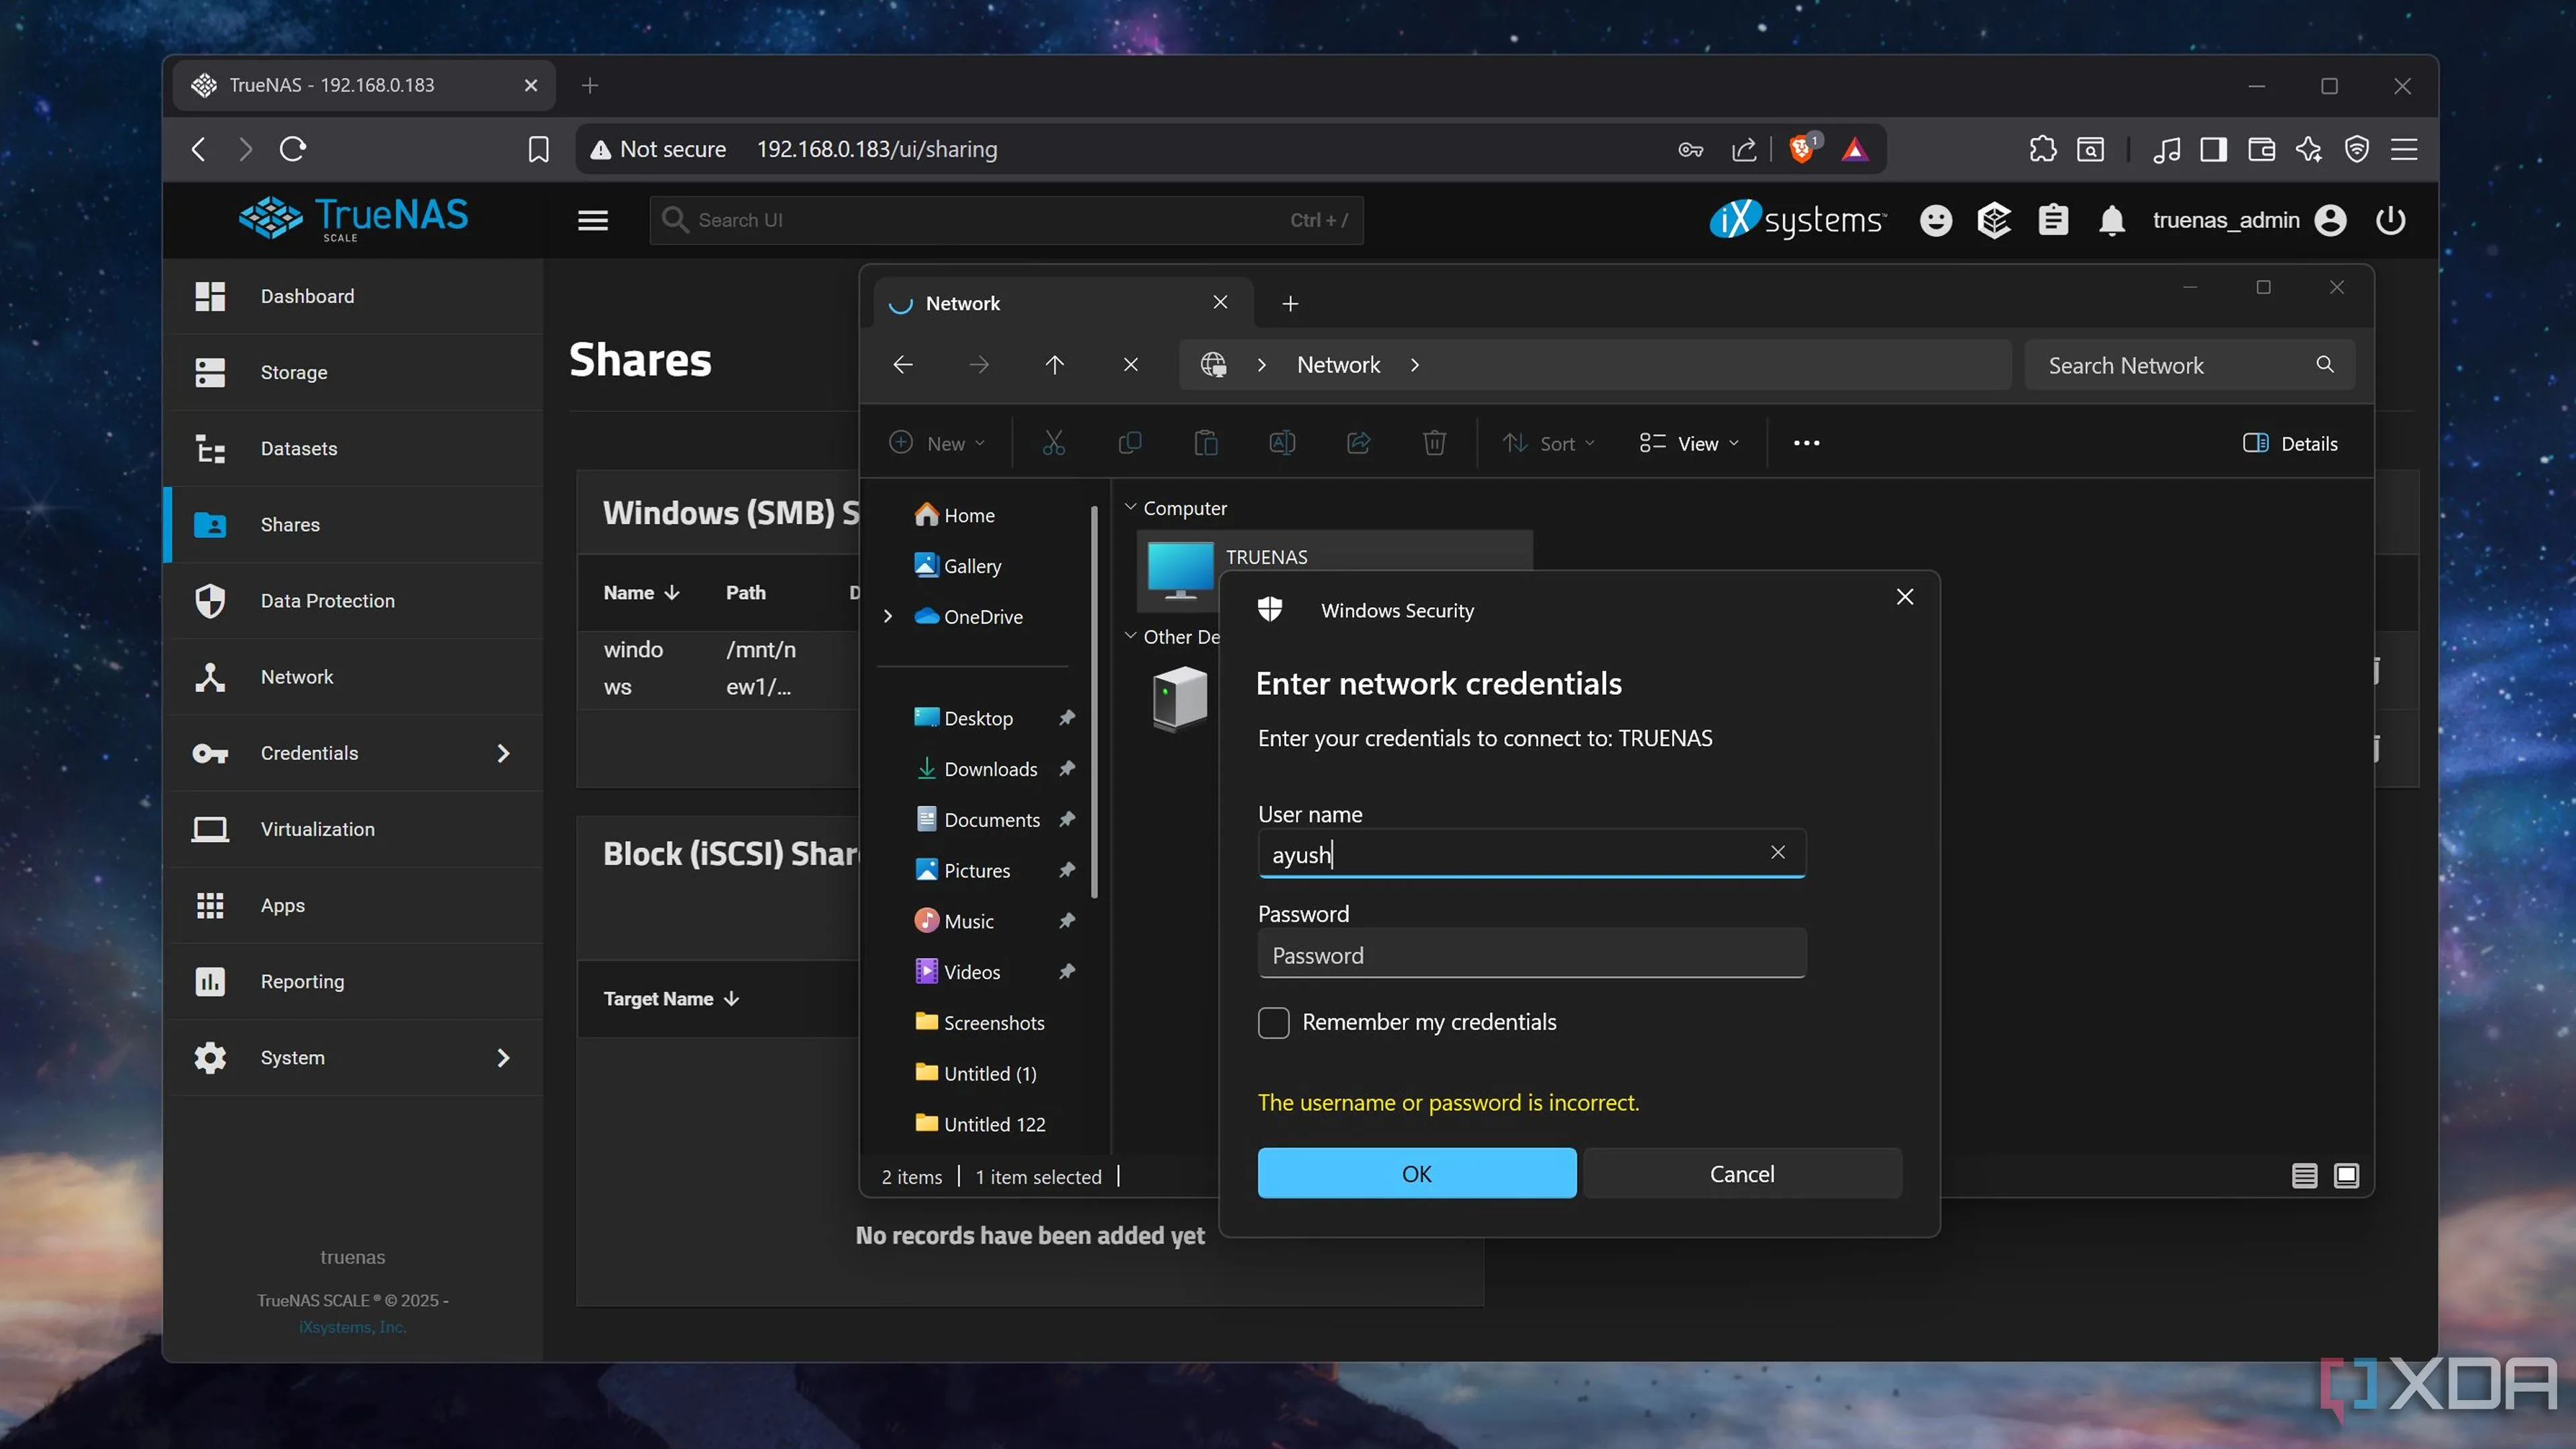Screen dimensions: 2576x1449
Task: Confirm credentials with the OK button
Action: [x=1416, y=1173]
